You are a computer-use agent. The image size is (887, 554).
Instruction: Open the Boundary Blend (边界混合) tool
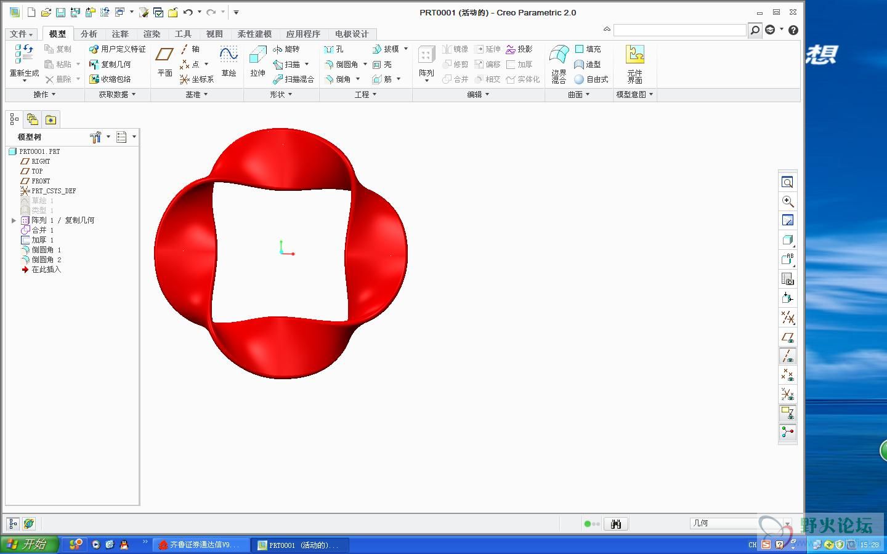pos(559,63)
